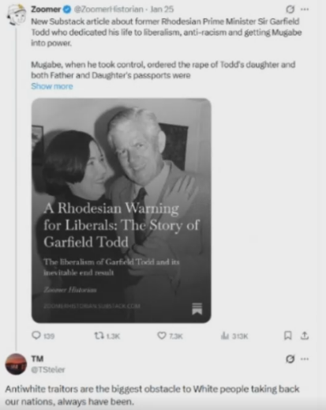326x410 pixels.
Task: Share Zoomer's post via share icon
Action: click(305, 336)
